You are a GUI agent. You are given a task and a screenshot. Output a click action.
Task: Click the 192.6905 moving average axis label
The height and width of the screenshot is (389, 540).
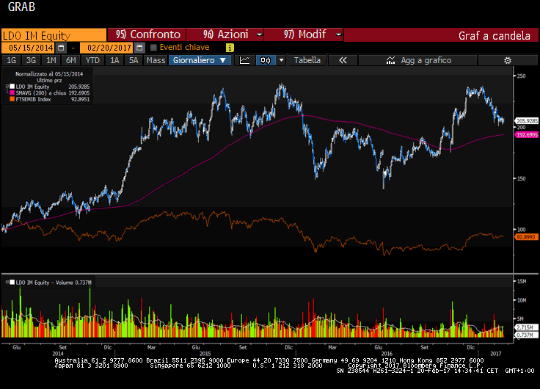click(527, 135)
